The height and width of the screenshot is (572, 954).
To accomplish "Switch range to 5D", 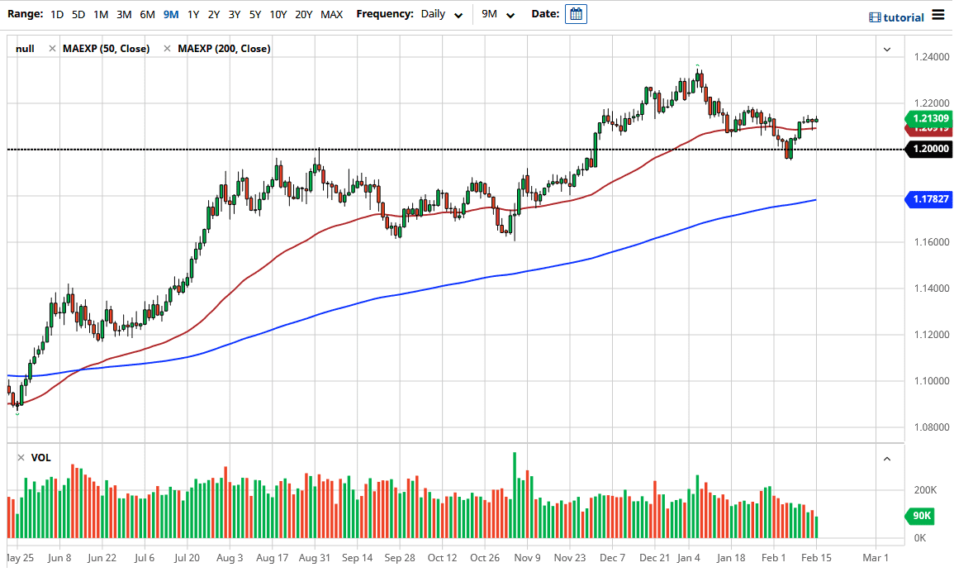I will click(78, 14).
